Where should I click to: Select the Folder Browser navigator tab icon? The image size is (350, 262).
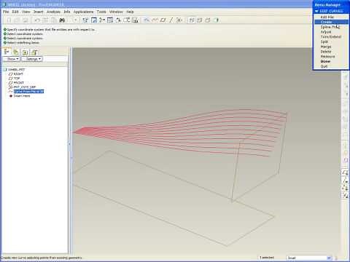pos(16,52)
